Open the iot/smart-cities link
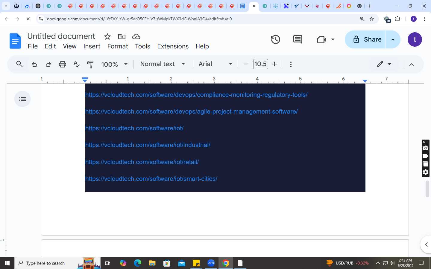Viewport: 431px width, 269px height. (x=151, y=179)
